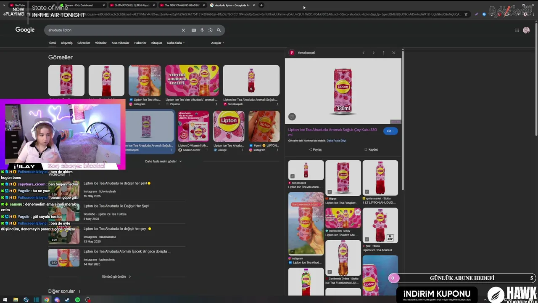This screenshot has height=303, width=538.
Task: Click the page's vertical scrollbar
Action: coord(536,80)
